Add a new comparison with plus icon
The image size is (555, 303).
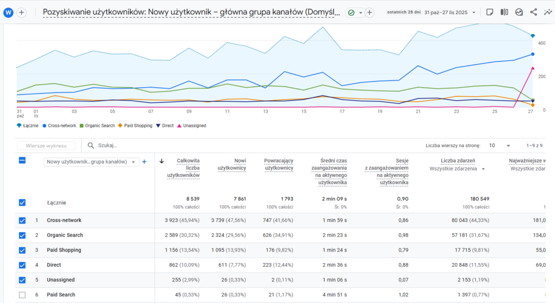[x=22, y=12]
